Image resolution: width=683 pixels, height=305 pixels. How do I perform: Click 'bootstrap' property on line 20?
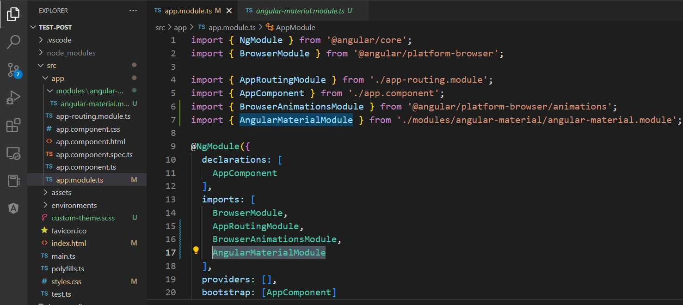click(x=226, y=293)
